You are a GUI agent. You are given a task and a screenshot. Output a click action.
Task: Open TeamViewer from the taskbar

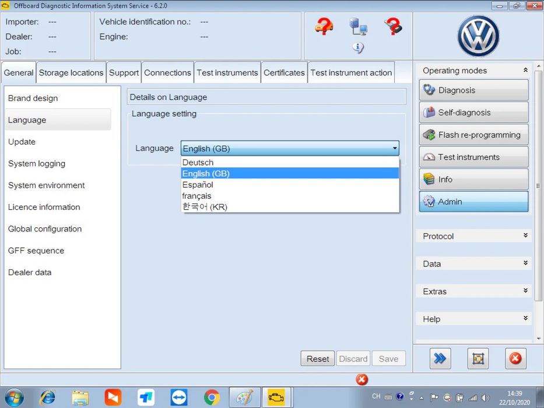179,398
